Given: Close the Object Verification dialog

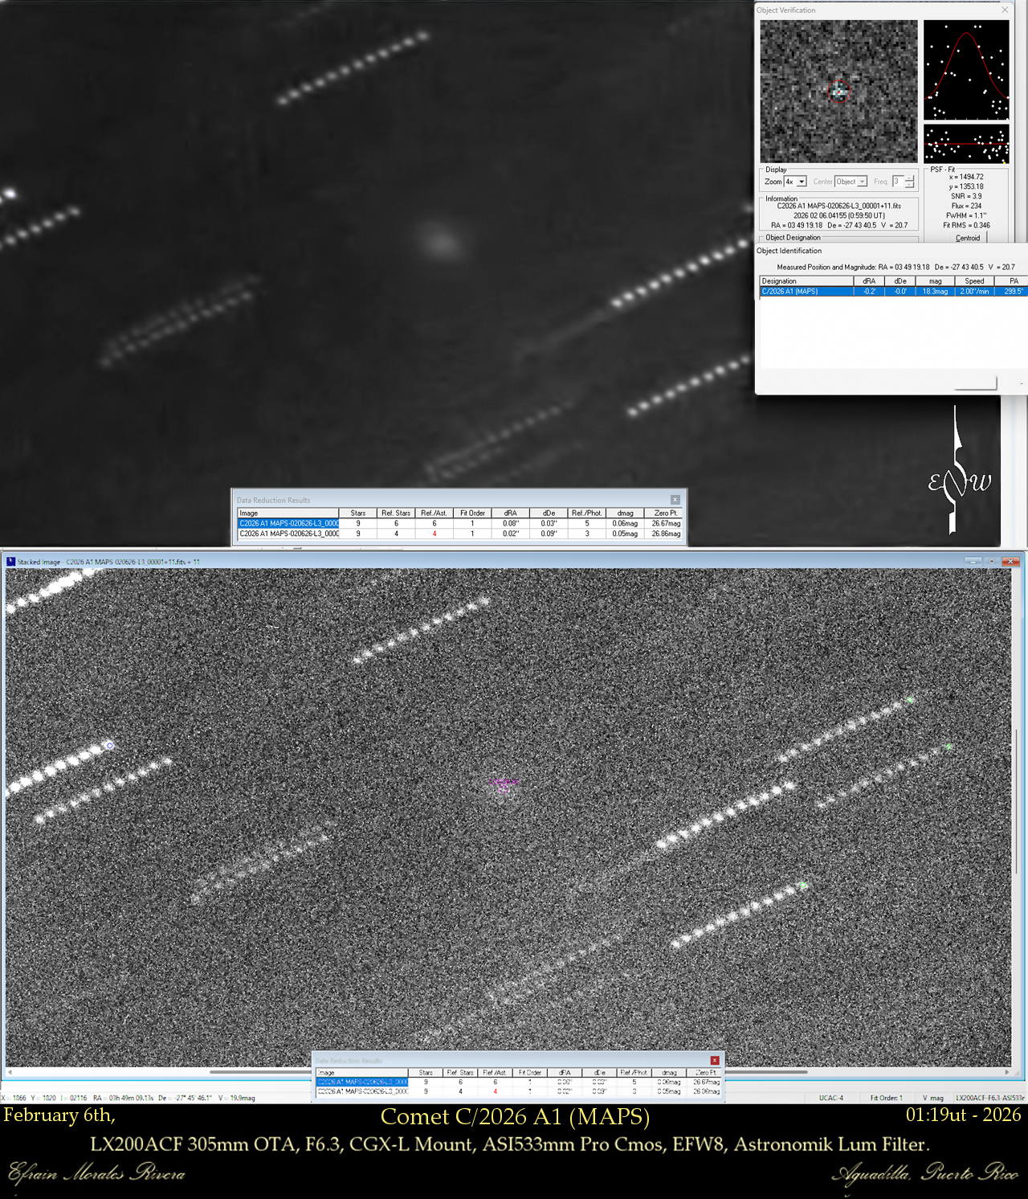Looking at the screenshot, I should pos(1005,10).
